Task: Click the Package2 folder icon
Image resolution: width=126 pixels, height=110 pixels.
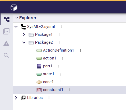Action: pyautogui.click(x=31, y=43)
